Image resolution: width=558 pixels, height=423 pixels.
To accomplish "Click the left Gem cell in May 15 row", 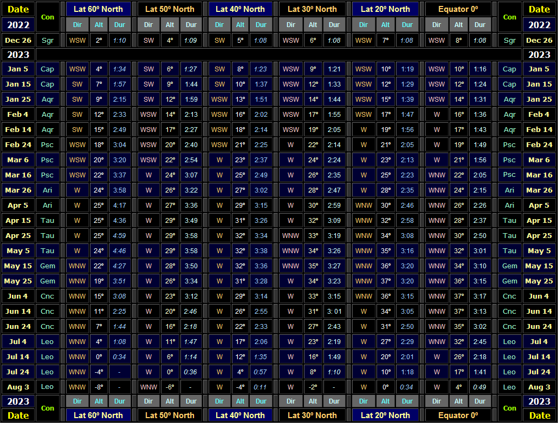I will point(48,266).
